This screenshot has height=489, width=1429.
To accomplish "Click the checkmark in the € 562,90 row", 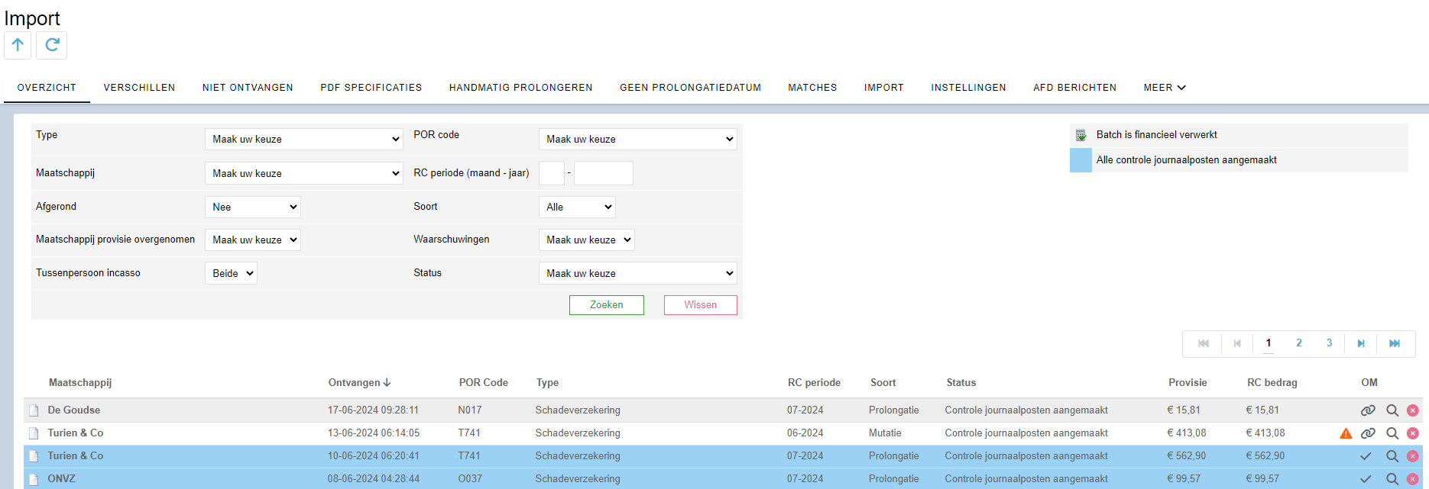I will [1366, 456].
